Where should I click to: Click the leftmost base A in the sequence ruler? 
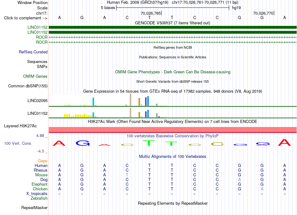coord(59,17)
